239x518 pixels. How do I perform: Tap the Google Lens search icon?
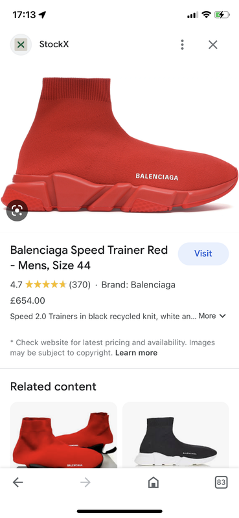[17, 210]
